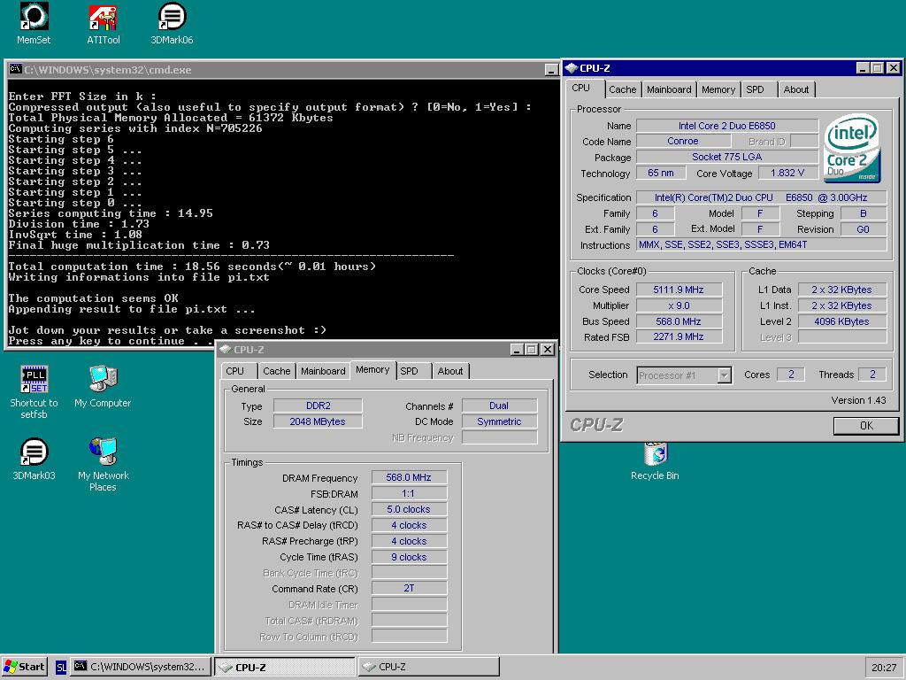Open the Start menu

[x=24, y=667]
